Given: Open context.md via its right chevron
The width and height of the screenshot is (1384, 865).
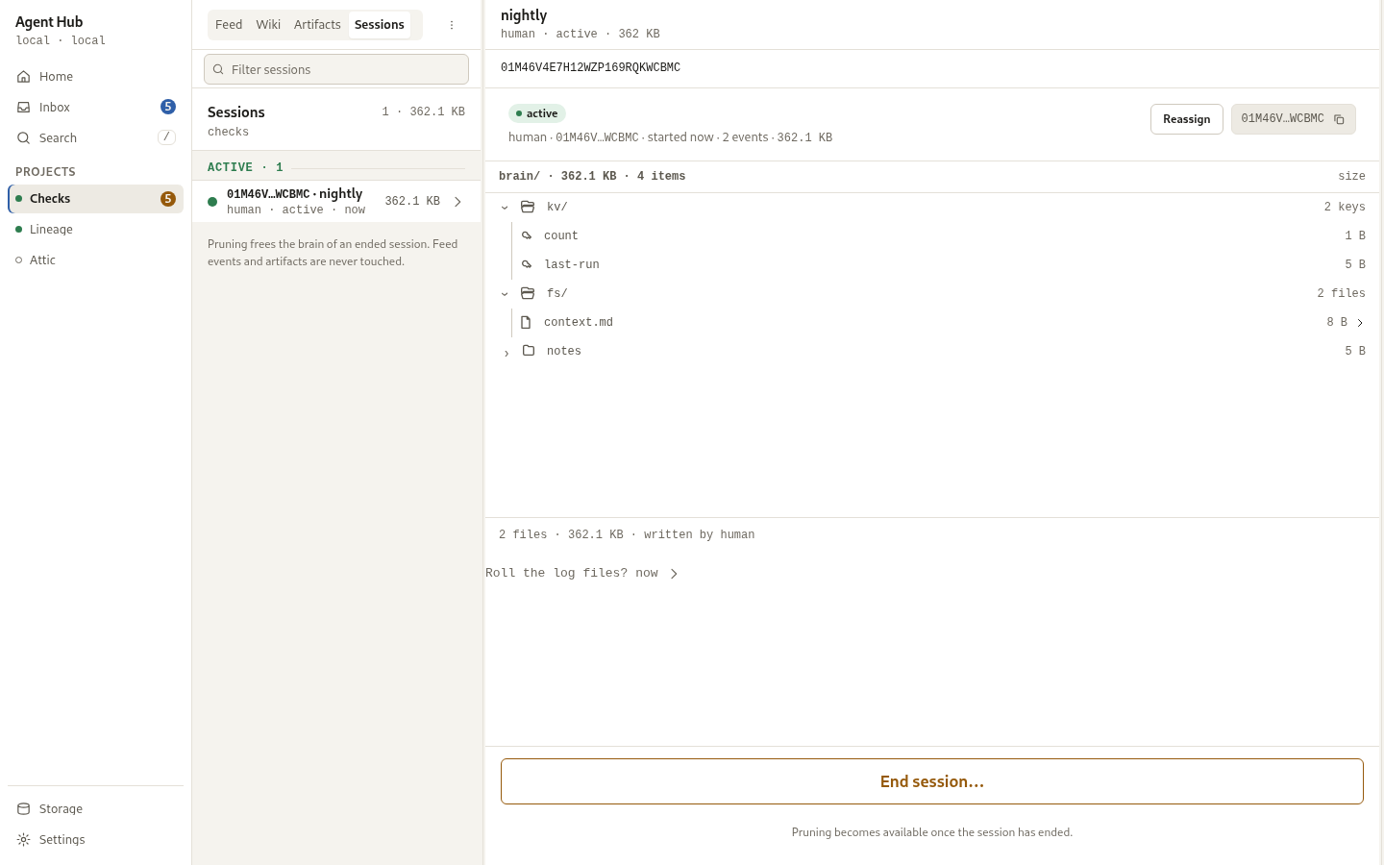Looking at the screenshot, I should click(1360, 323).
